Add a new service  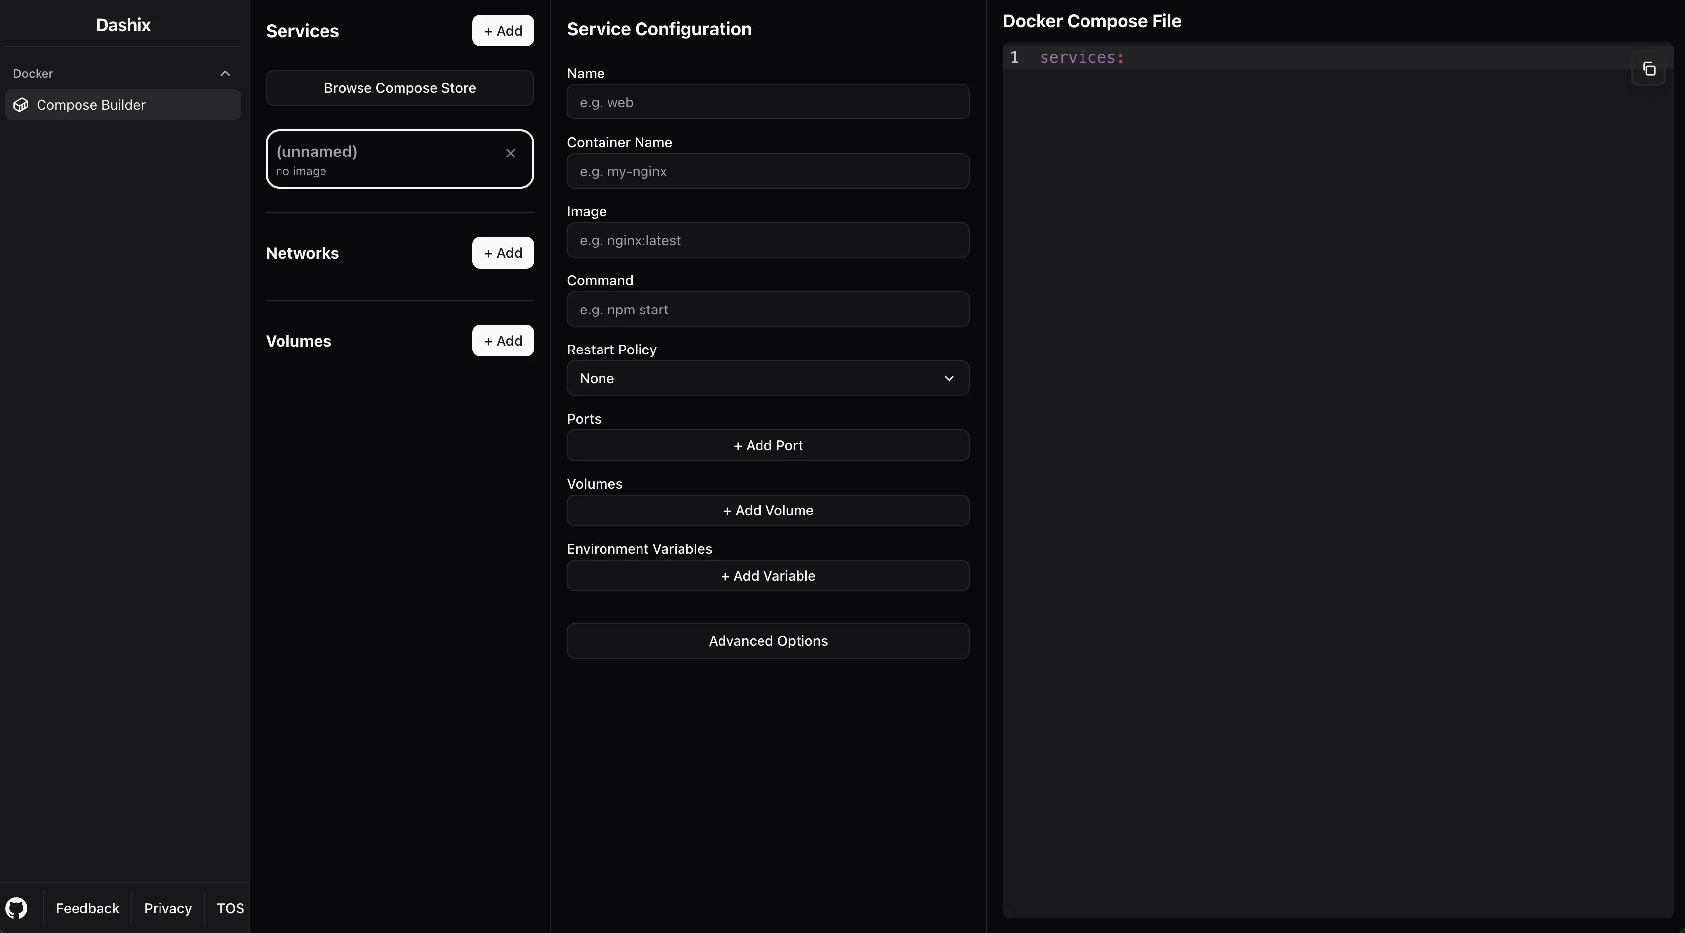tap(502, 31)
